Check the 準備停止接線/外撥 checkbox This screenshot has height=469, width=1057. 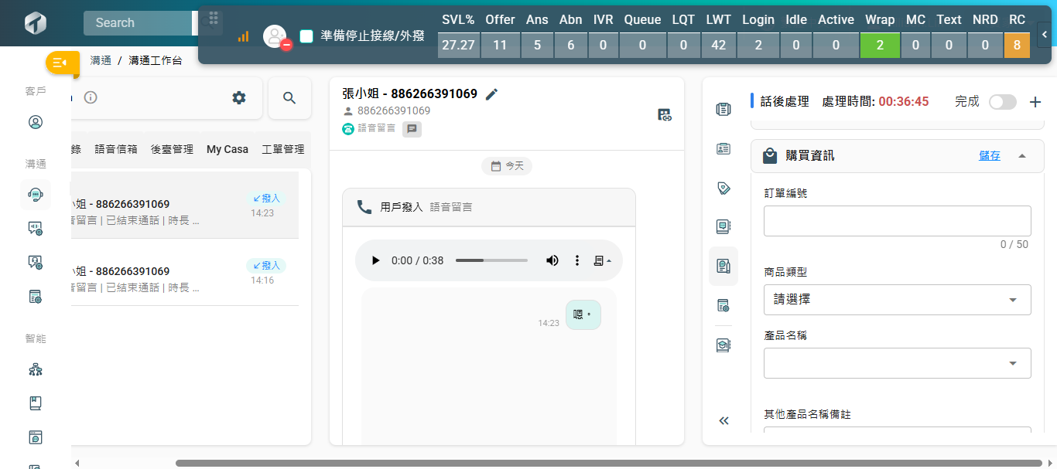tap(306, 36)
